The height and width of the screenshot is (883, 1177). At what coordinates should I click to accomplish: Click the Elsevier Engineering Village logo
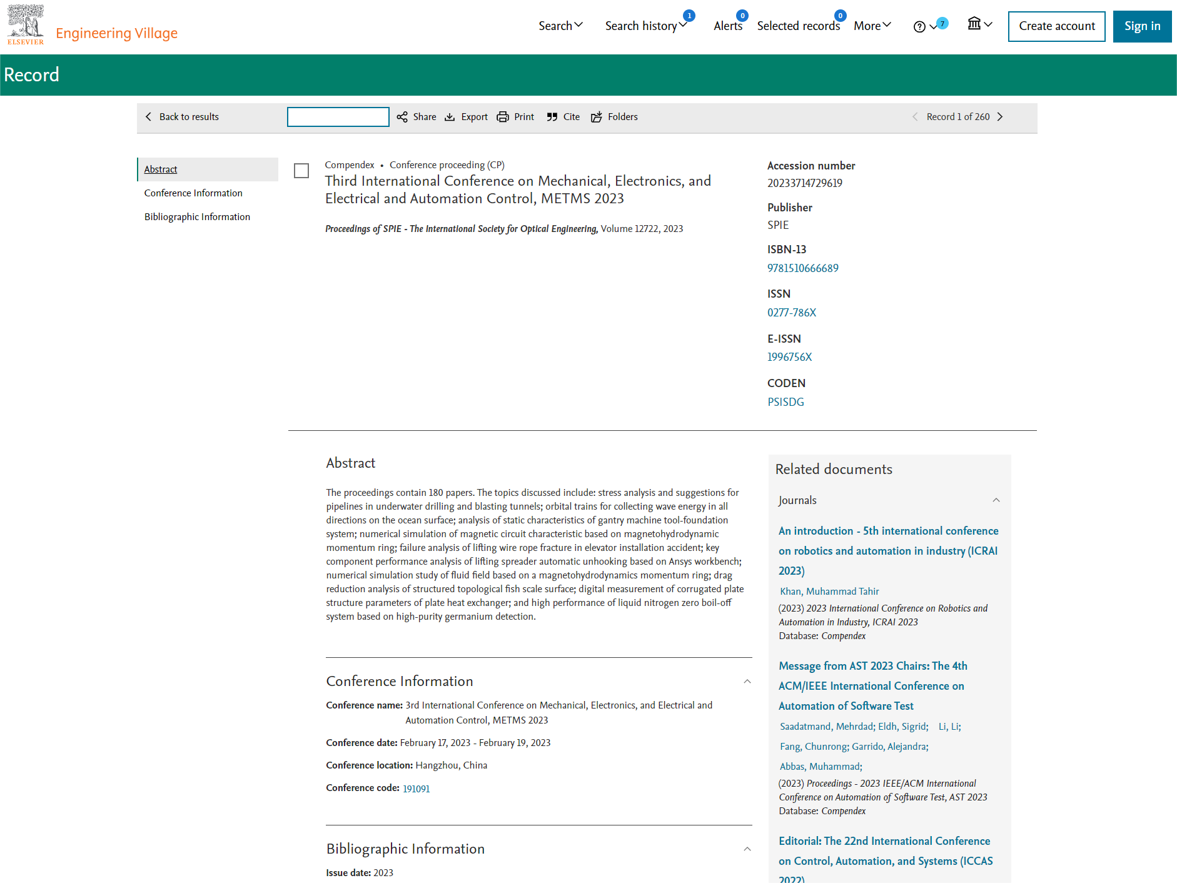pyautogui.click(x=92, y=25)
